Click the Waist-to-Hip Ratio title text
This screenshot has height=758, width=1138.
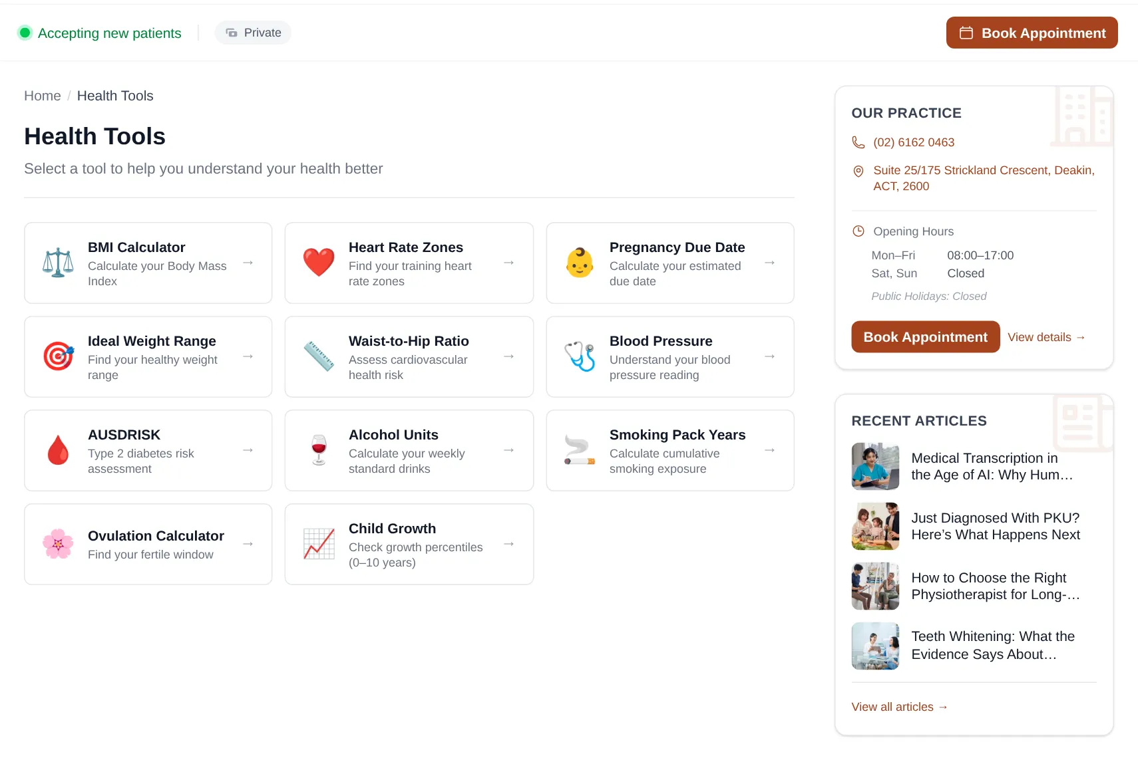409,341
